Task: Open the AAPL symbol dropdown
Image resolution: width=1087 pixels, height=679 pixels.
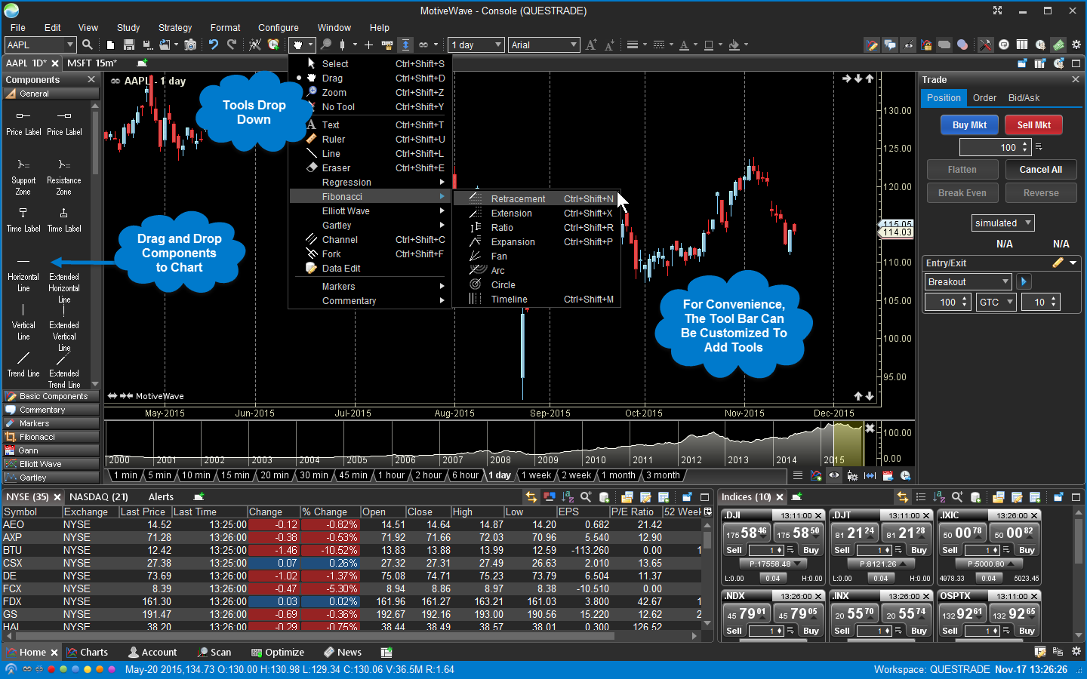Action: (x=69, y=45)
